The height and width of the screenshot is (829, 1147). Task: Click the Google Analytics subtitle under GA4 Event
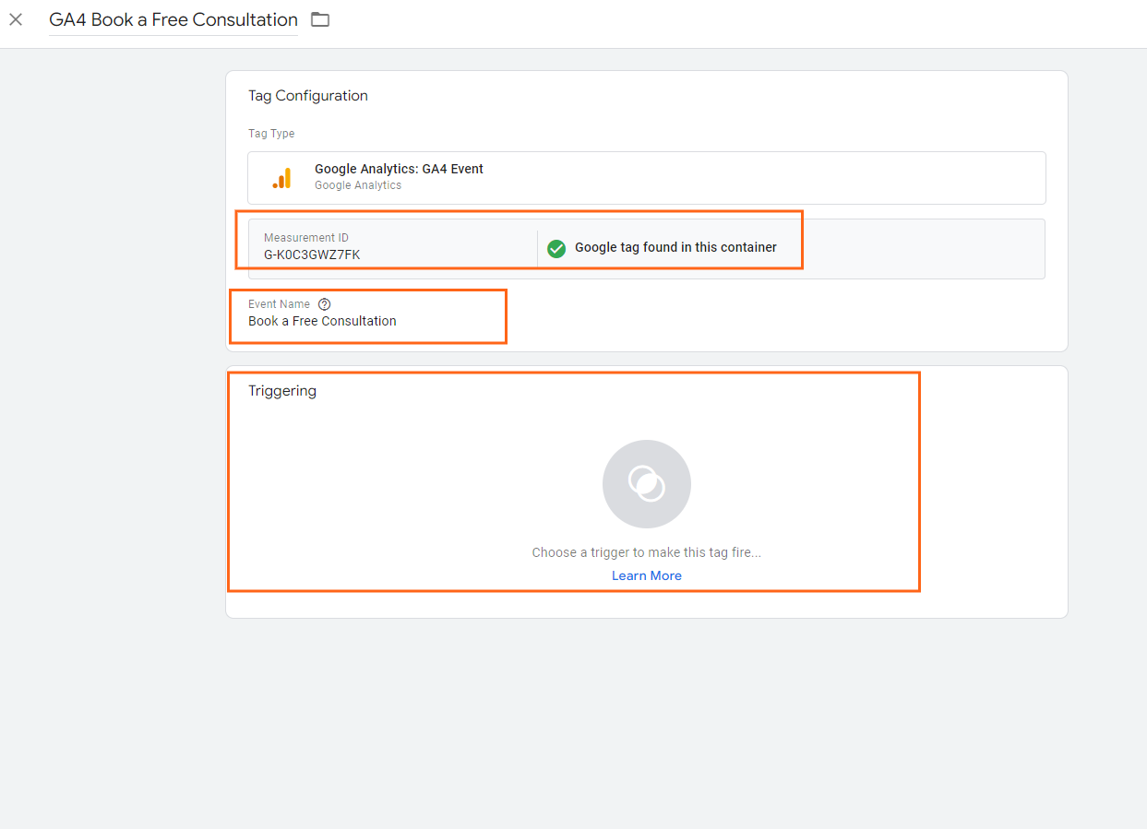(x=358, y=185)
